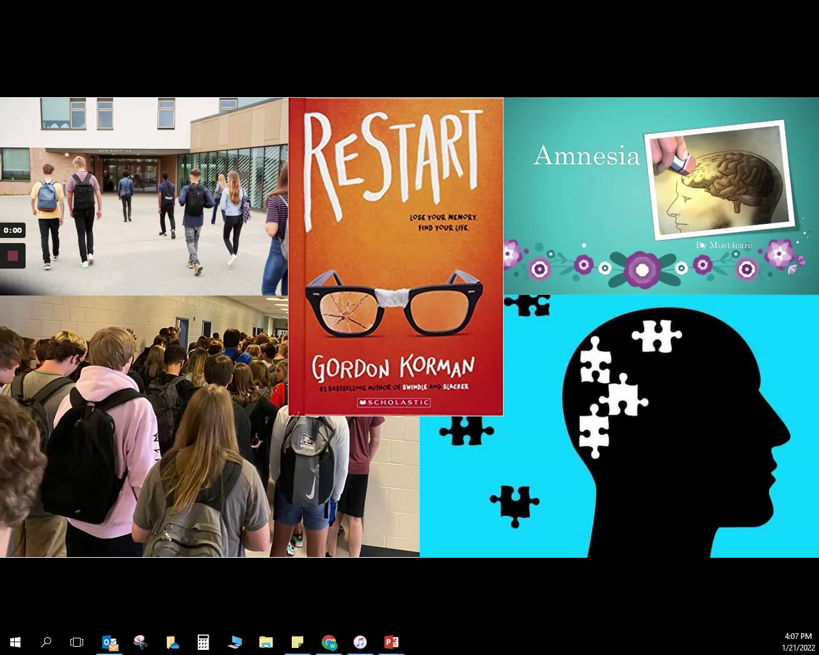This screenshot has width=819, height=655.
Task: Open Task View in the taskbar
Action: (77, 642)
